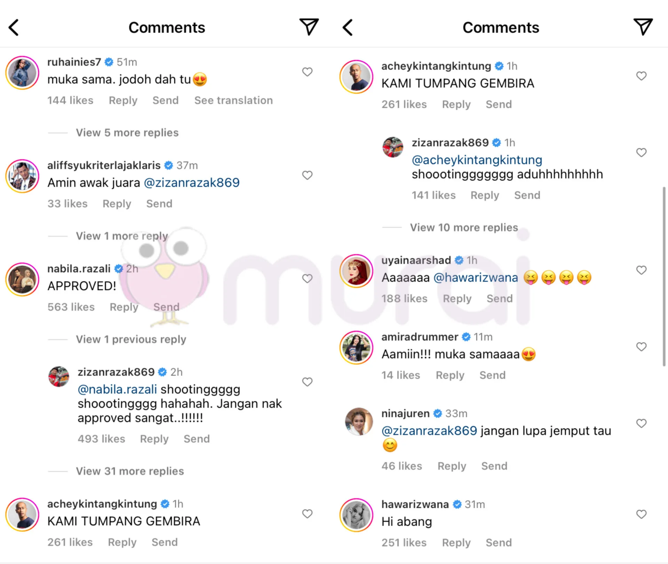Click See translation on ruhainies7 comment

pos(233,100)
